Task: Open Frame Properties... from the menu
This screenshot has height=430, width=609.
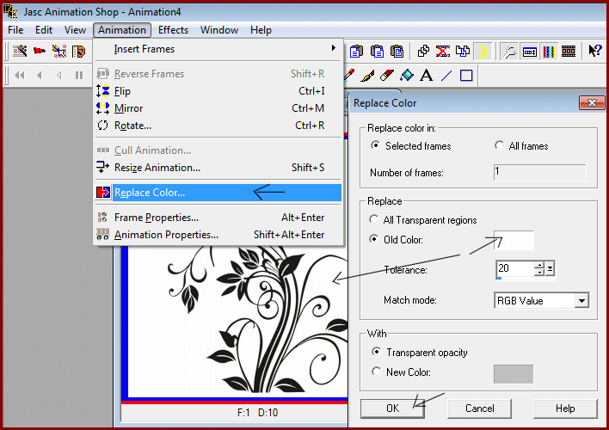Action: [x=218, y=218]
